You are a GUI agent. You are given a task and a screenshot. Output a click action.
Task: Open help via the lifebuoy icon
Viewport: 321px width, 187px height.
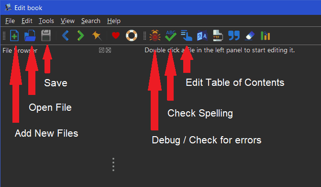[x=132, y=35]
